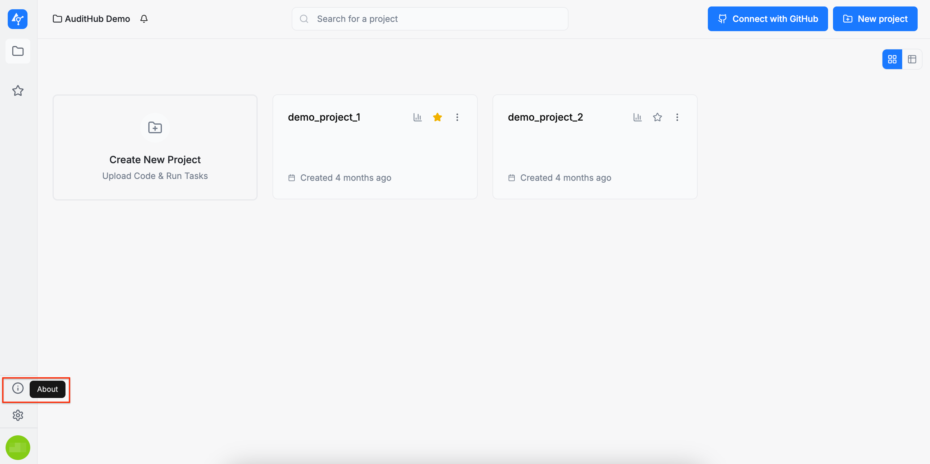
Task: Open statistics chart for demo_project_1
Action: (x=417, y=117)
